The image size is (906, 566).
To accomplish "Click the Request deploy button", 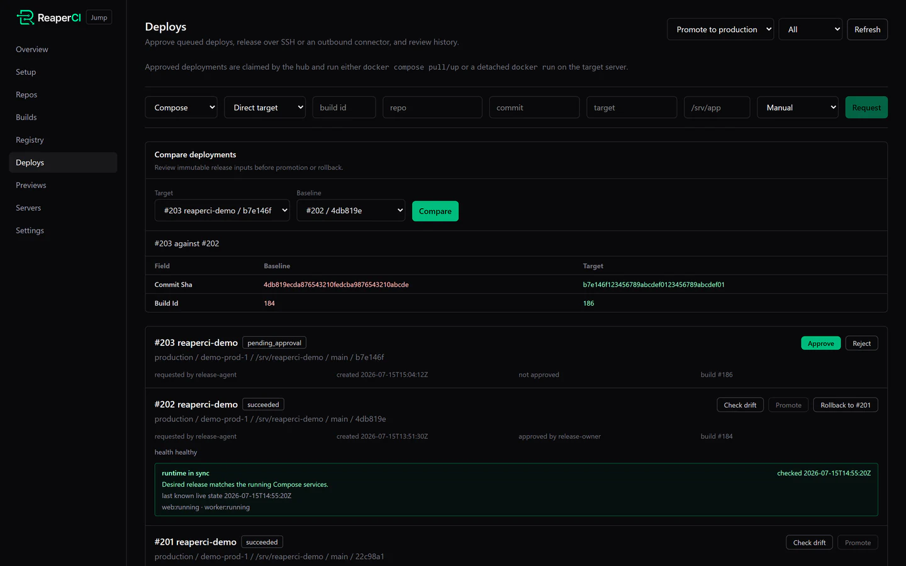I will pos(866,108).
